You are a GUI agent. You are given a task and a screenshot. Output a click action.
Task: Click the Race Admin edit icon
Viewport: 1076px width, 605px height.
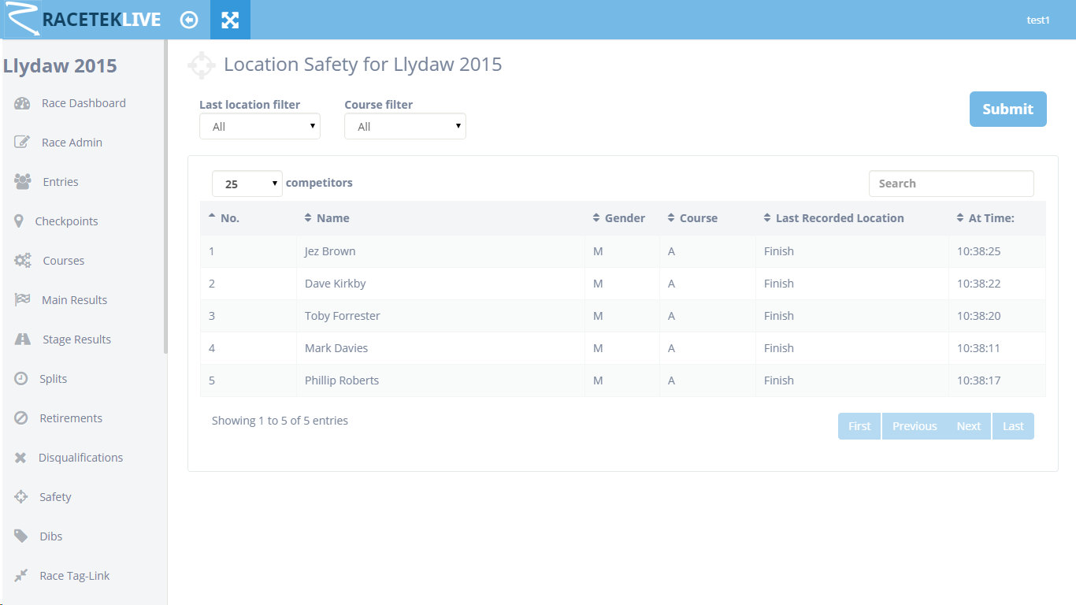pyautogui.click(x=22, y=143)
